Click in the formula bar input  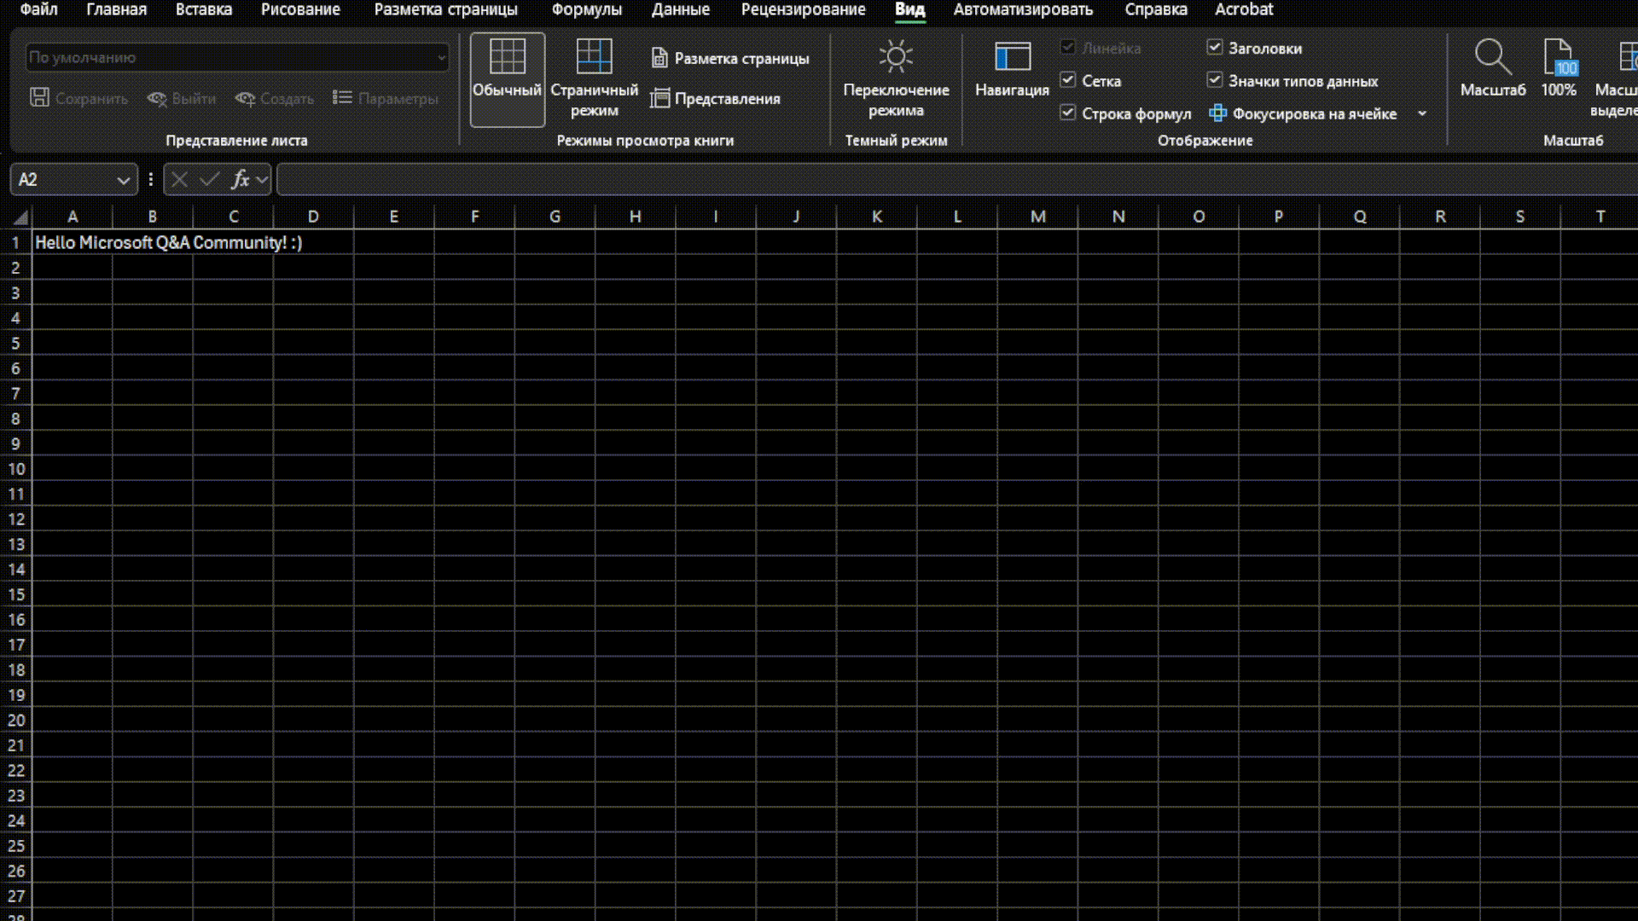[955, 179]
